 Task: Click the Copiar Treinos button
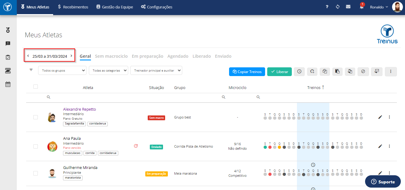(247, 72)
